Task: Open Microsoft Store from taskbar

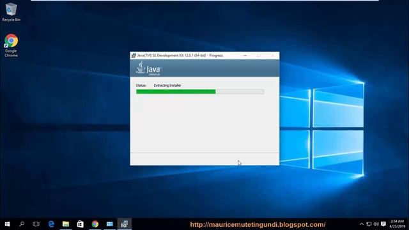Action: click(81, 224)
